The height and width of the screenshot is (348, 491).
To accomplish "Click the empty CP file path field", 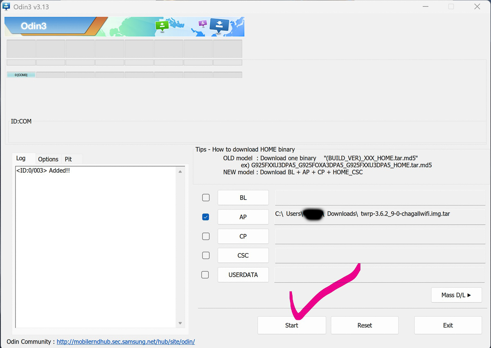I will click(380, 236).
